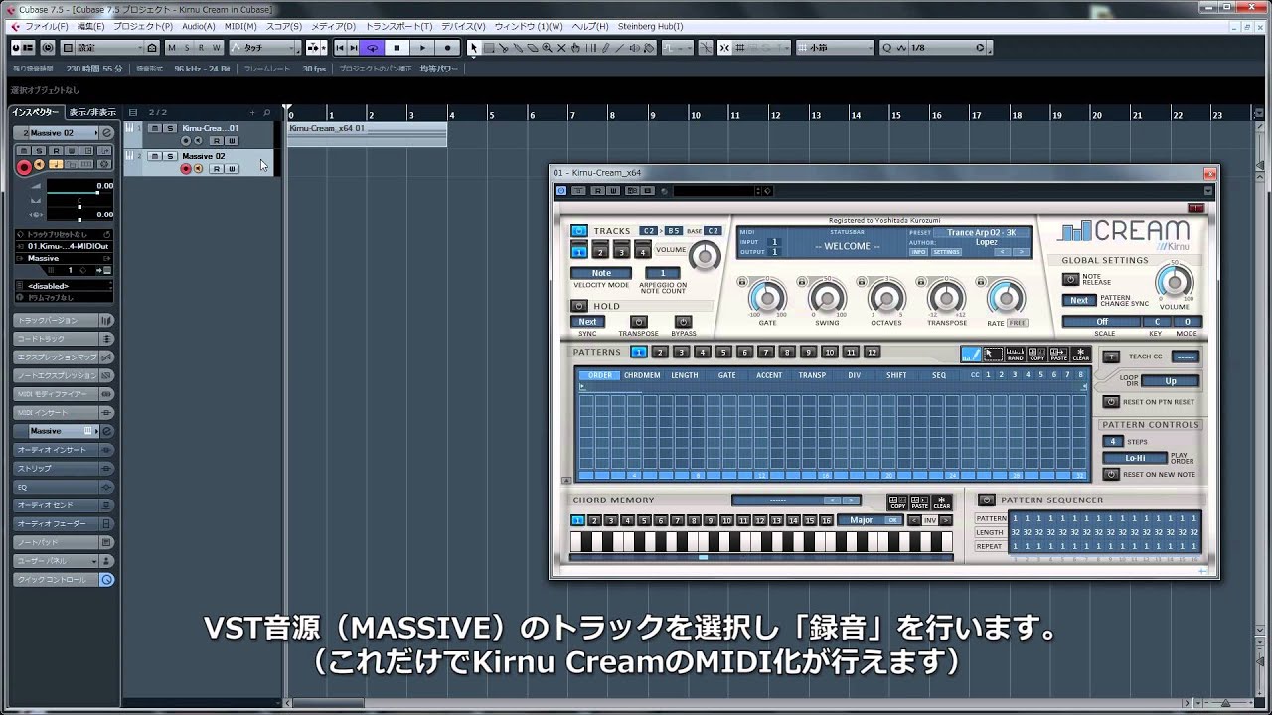
Task: Open the SCALE Off dropdown
Action: coord(1101,322)
